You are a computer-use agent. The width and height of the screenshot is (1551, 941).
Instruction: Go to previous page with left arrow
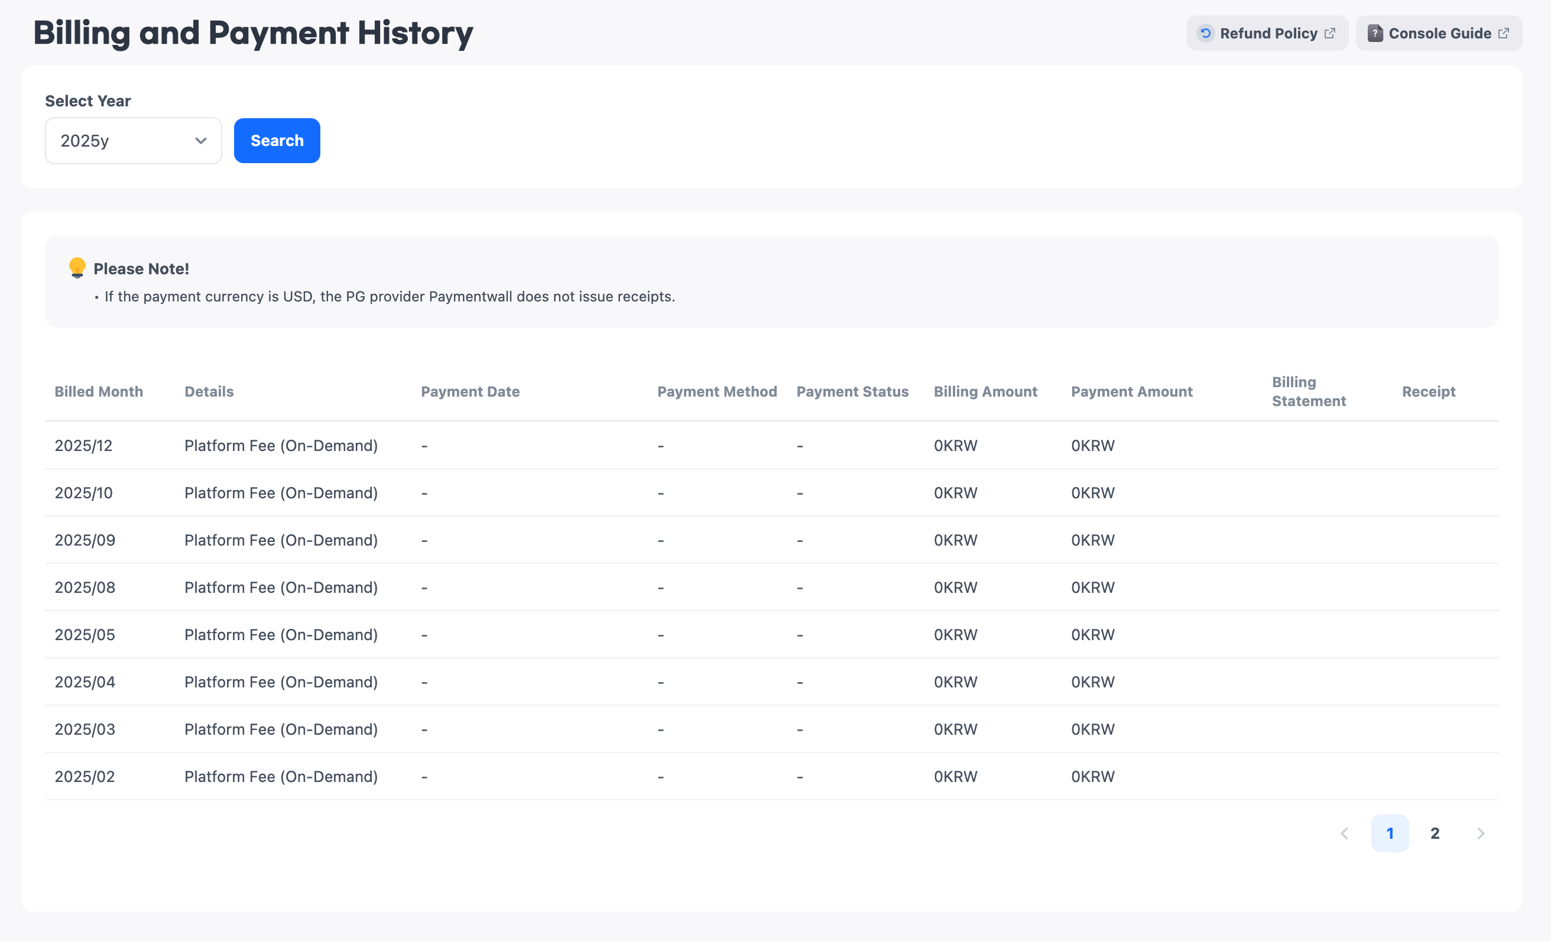(1345, 833)
